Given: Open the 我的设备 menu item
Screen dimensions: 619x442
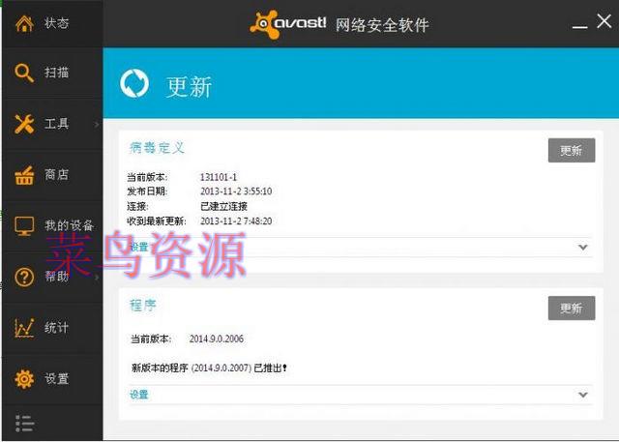Looking at the screenshot, I should point(52,226).
